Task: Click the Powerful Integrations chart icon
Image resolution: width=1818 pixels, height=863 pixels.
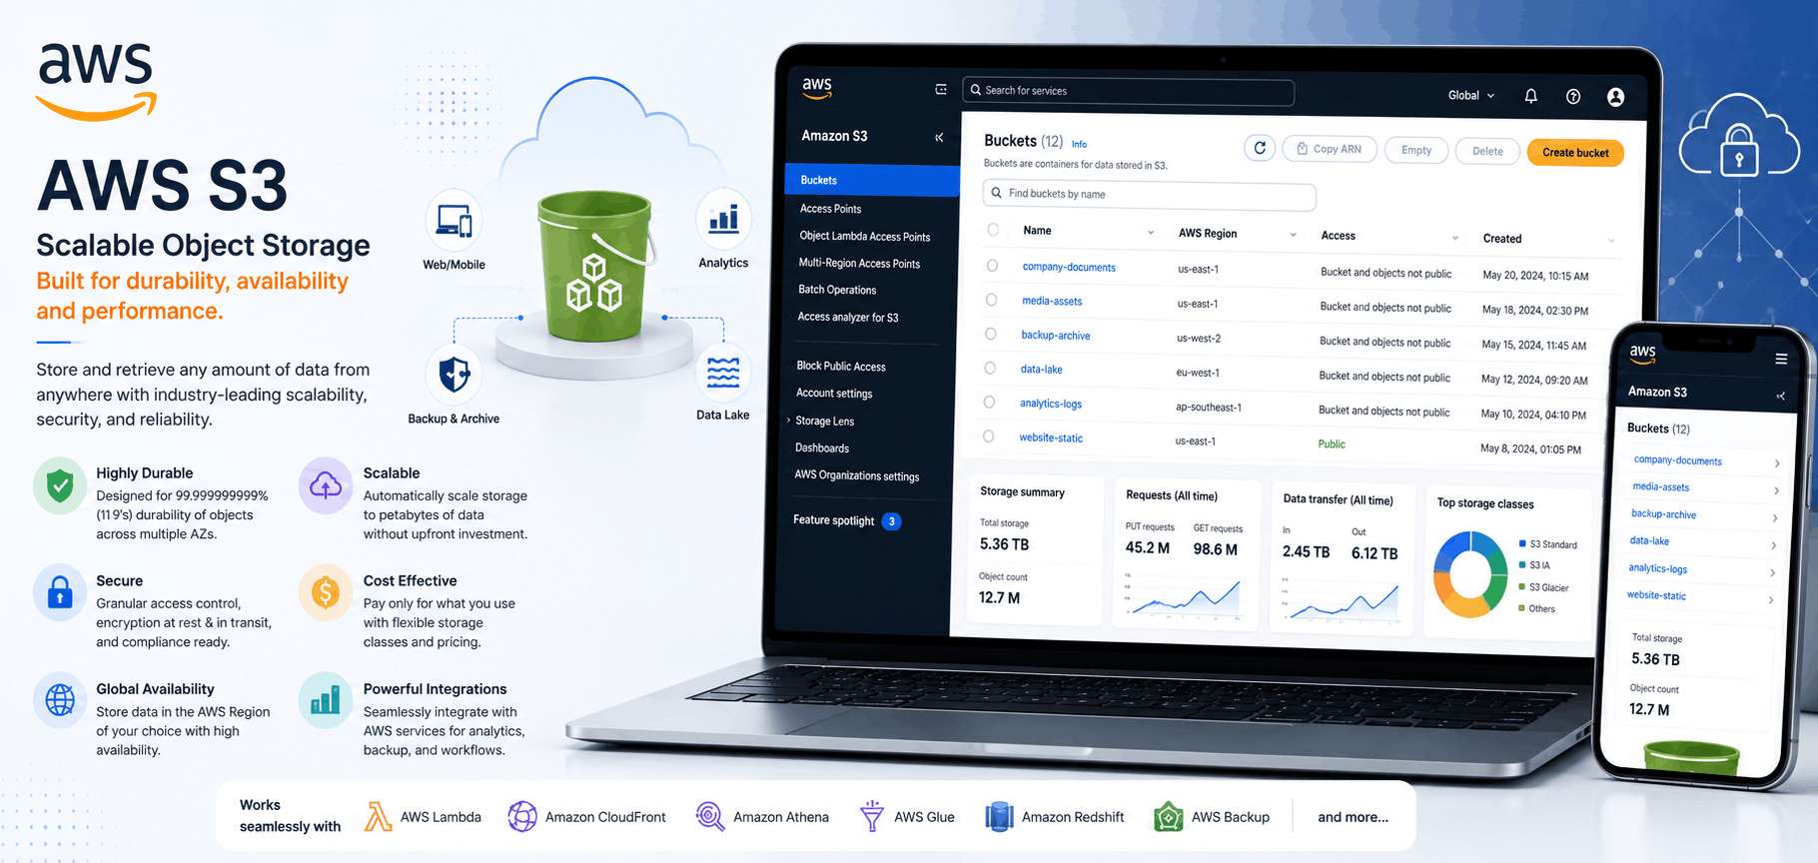Action: click(326, 700)
